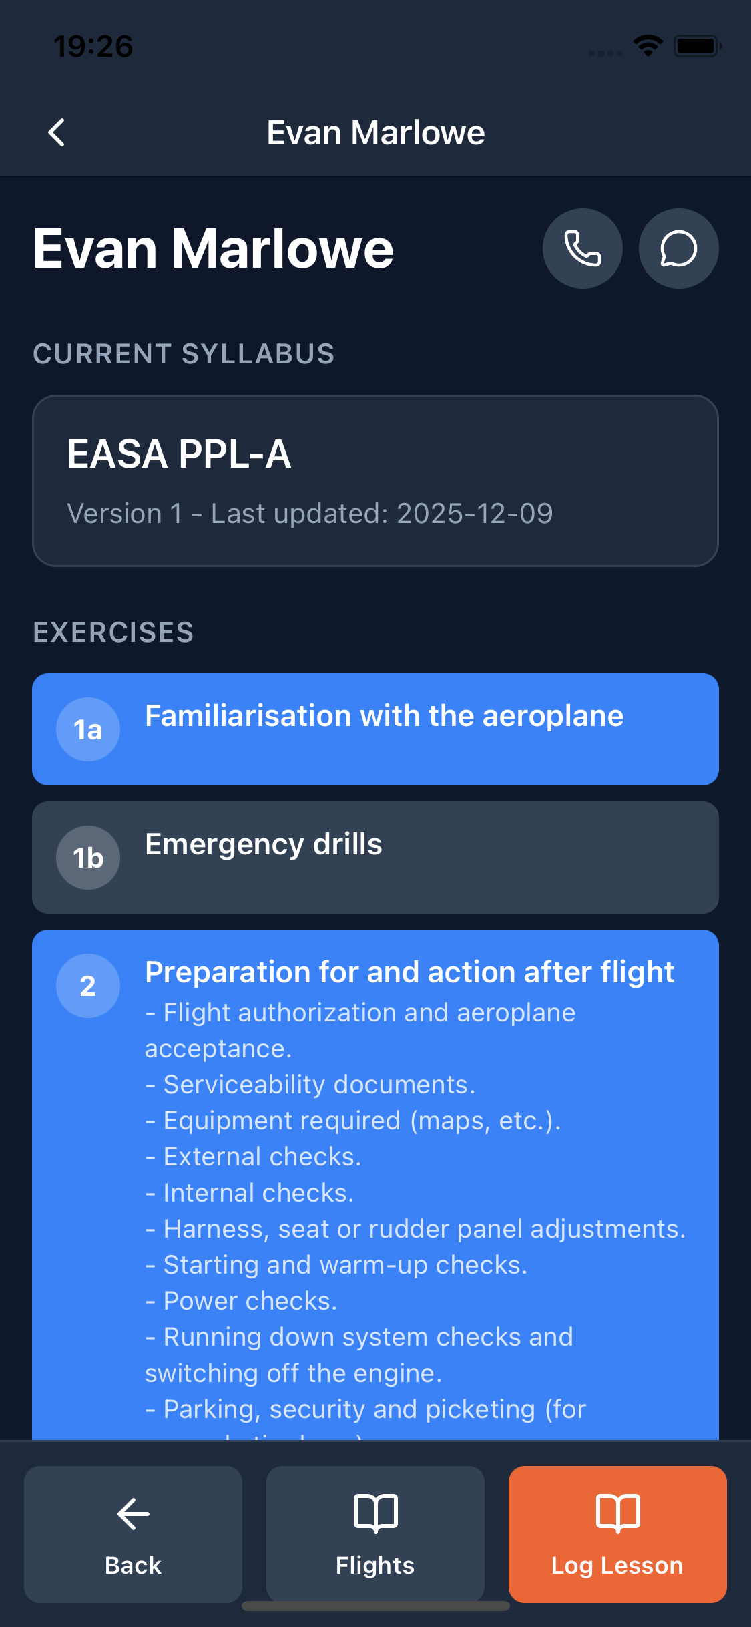Tap the 1b circular badge on Emergency drills
Viewport: 751px width, 1627px height.
tap(87, 857)
